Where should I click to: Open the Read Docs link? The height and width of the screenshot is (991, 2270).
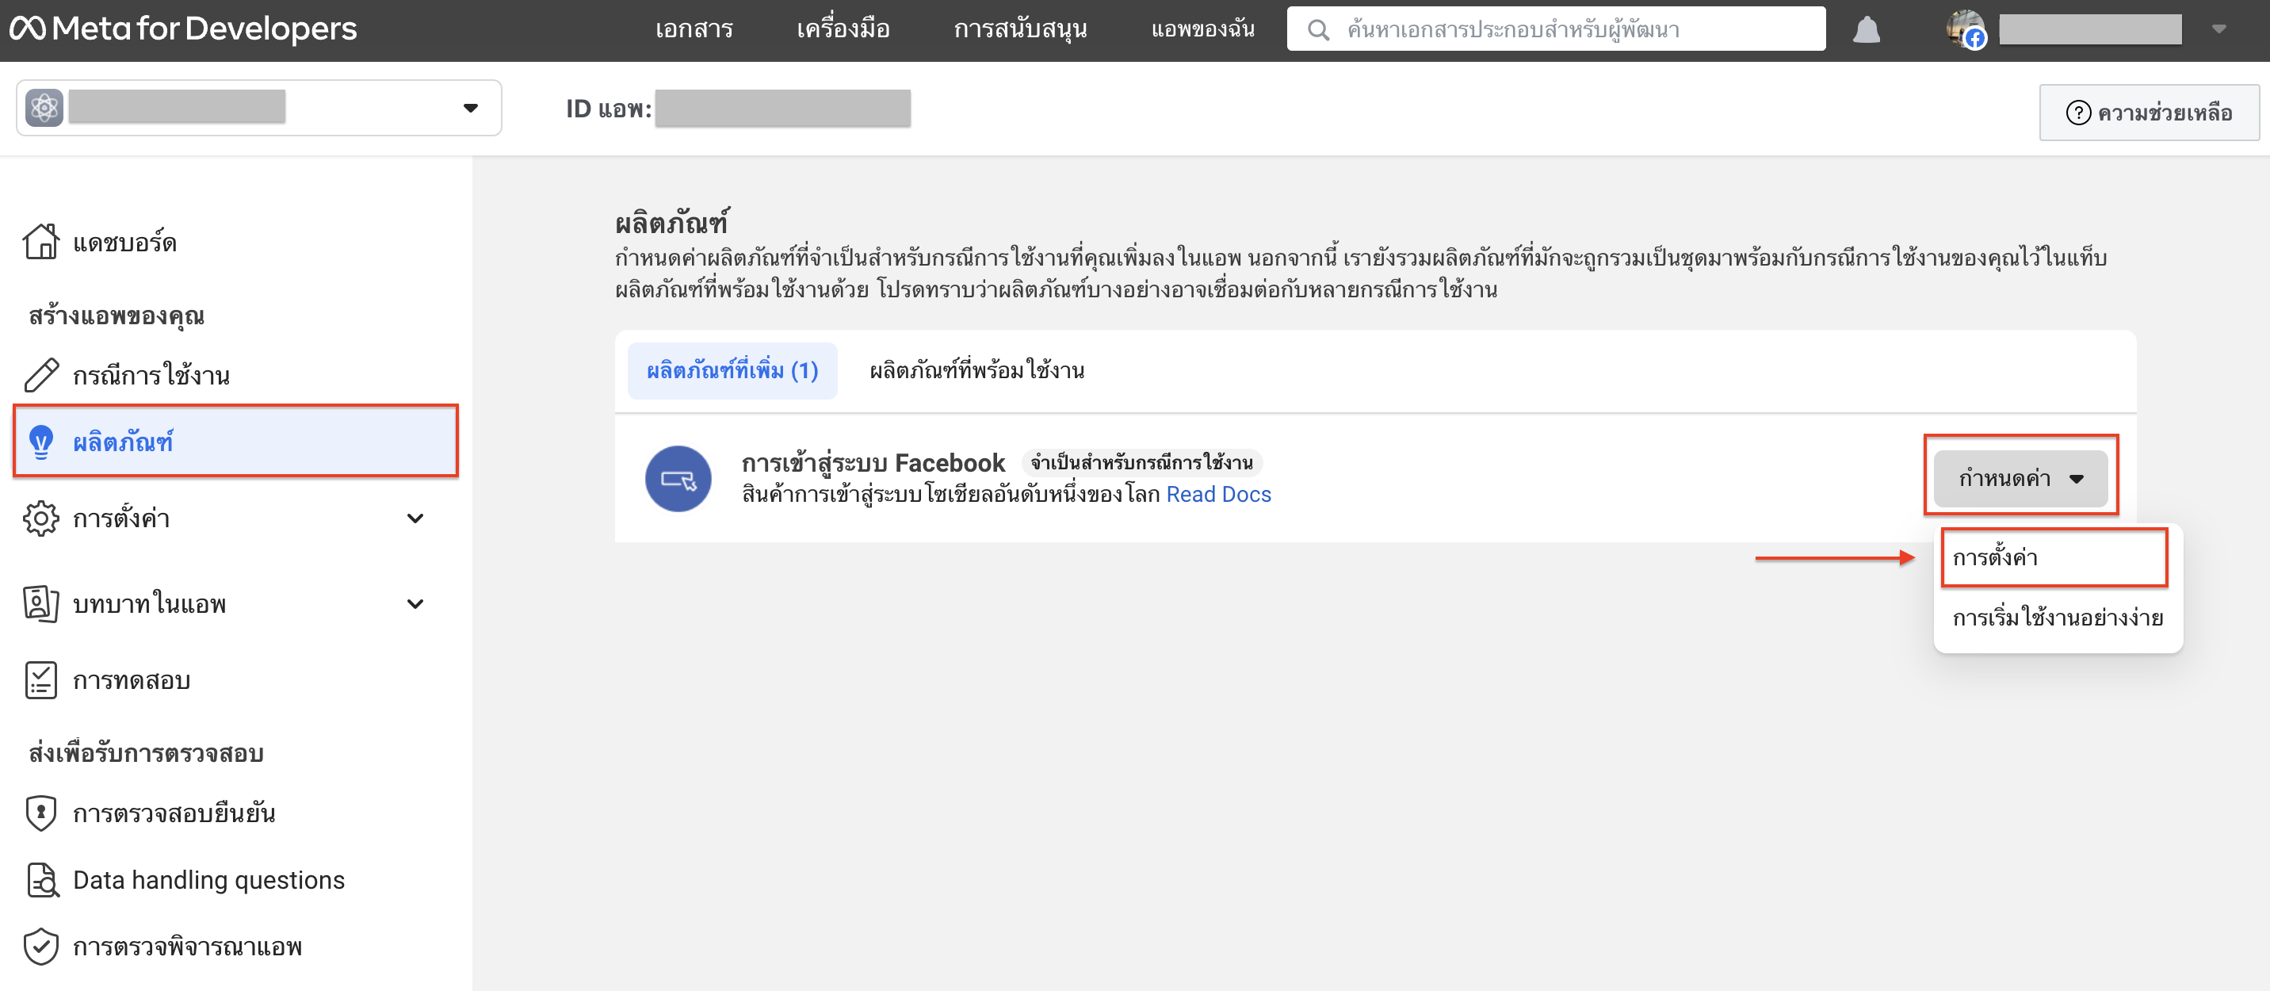click(1218, 495)
